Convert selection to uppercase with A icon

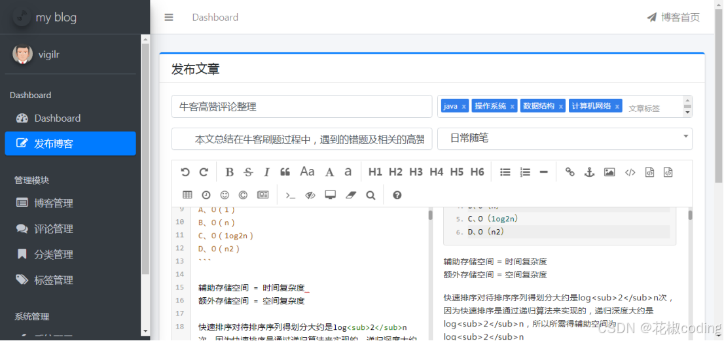click(329, 172)
